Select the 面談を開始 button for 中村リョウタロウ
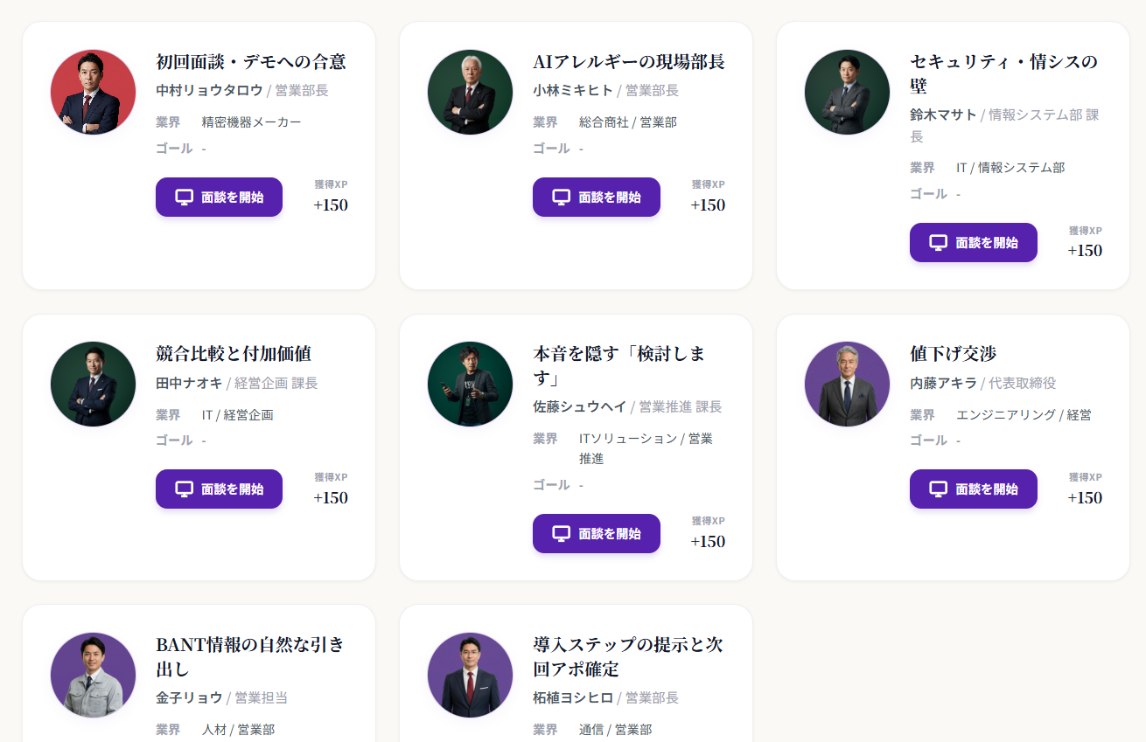The height and width of the screenshot is (742, 1146). coord(219,197)
